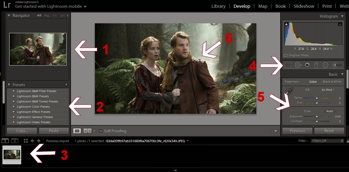Open Grid view from filmstrip bar
349x172 pixels.
(26, 141)
